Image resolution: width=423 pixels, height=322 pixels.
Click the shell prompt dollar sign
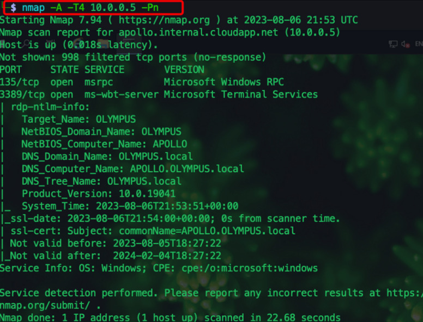[x=14, y=8]
